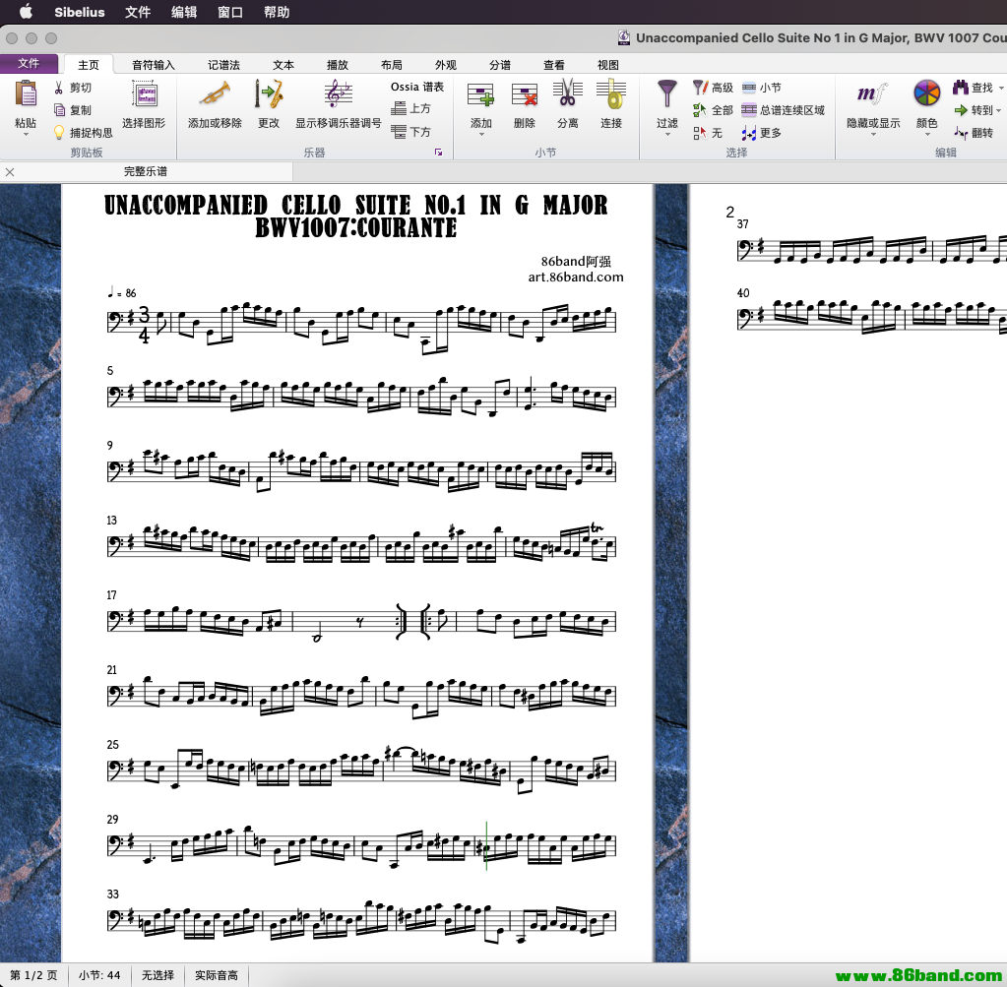Image resolution: width=1007 pixels, height=987 pixels.
Task: Toggle the transposing score (显示移调乐器调号) icon
Action: (x=338, y=95)
